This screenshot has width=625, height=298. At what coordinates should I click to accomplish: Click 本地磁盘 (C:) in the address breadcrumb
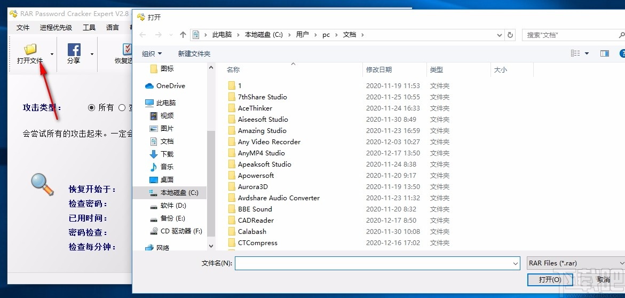pyautogui.click(x=264, y=35)
